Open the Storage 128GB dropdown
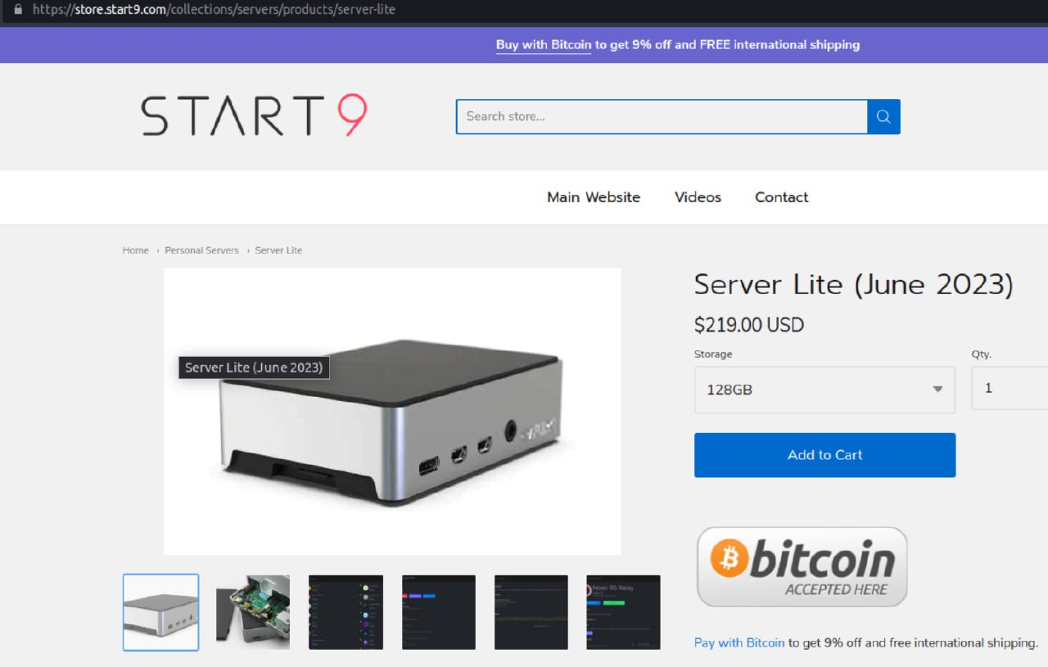 coord(824,390)
